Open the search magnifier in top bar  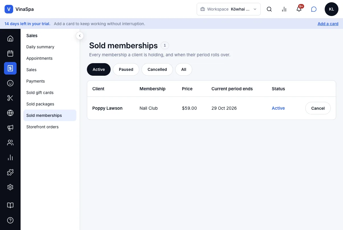coord(269,9)
